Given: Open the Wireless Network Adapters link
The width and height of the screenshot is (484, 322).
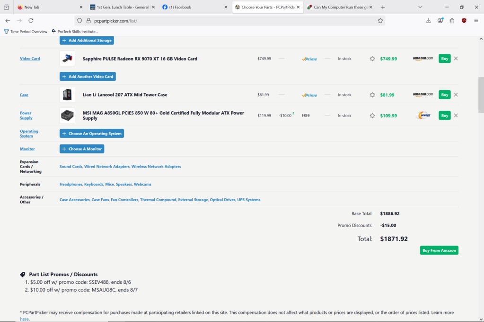Looking at the screenshot, I should tap(156, 166).
